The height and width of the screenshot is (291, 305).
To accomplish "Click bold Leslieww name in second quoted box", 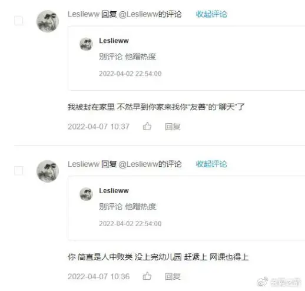I will pos(114,190).
